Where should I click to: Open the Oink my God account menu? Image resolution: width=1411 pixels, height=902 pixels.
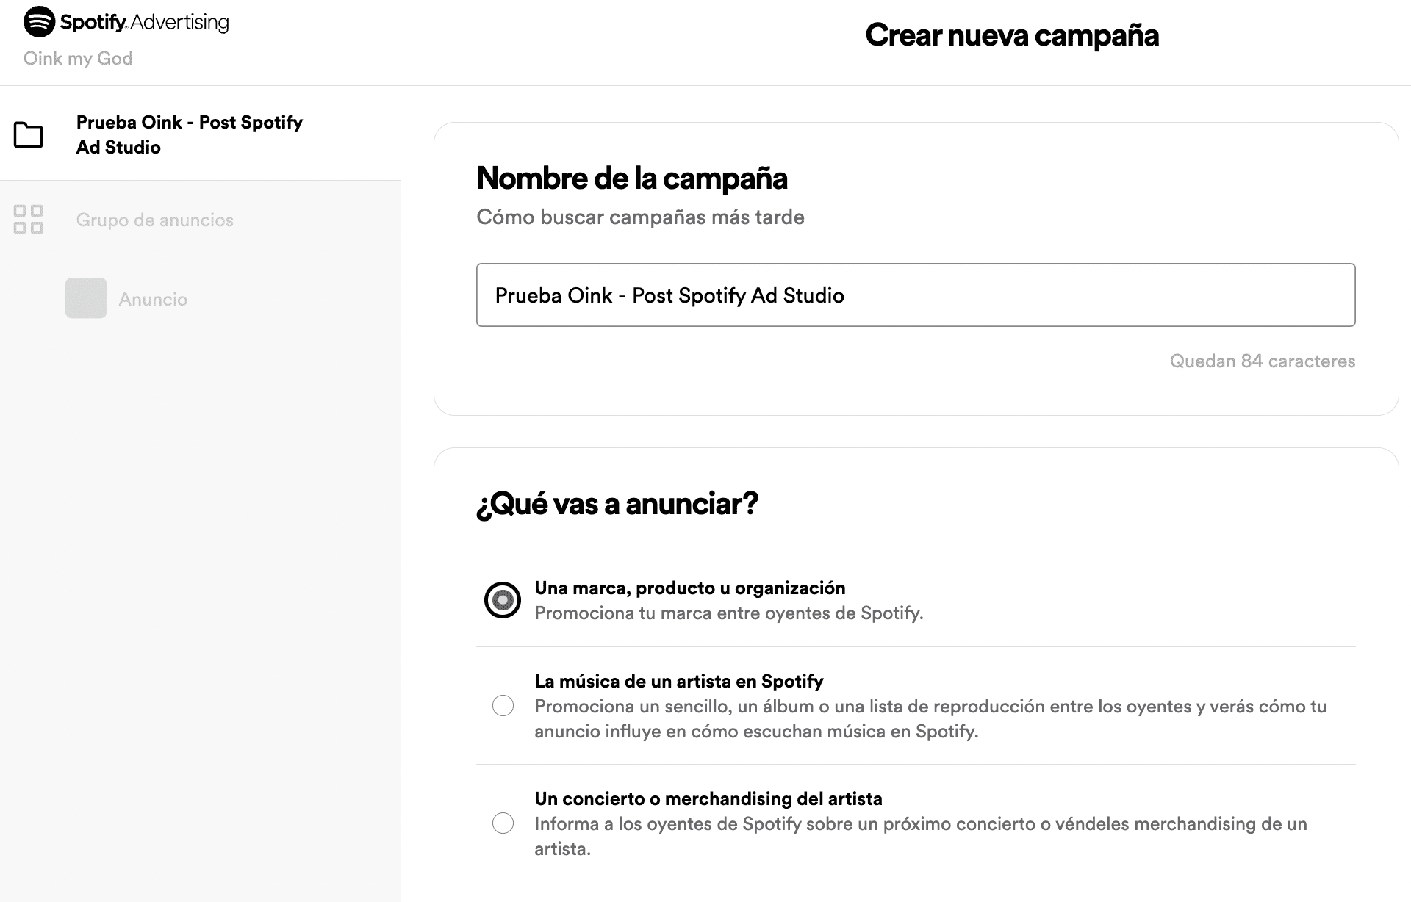[x=78, y=58]
